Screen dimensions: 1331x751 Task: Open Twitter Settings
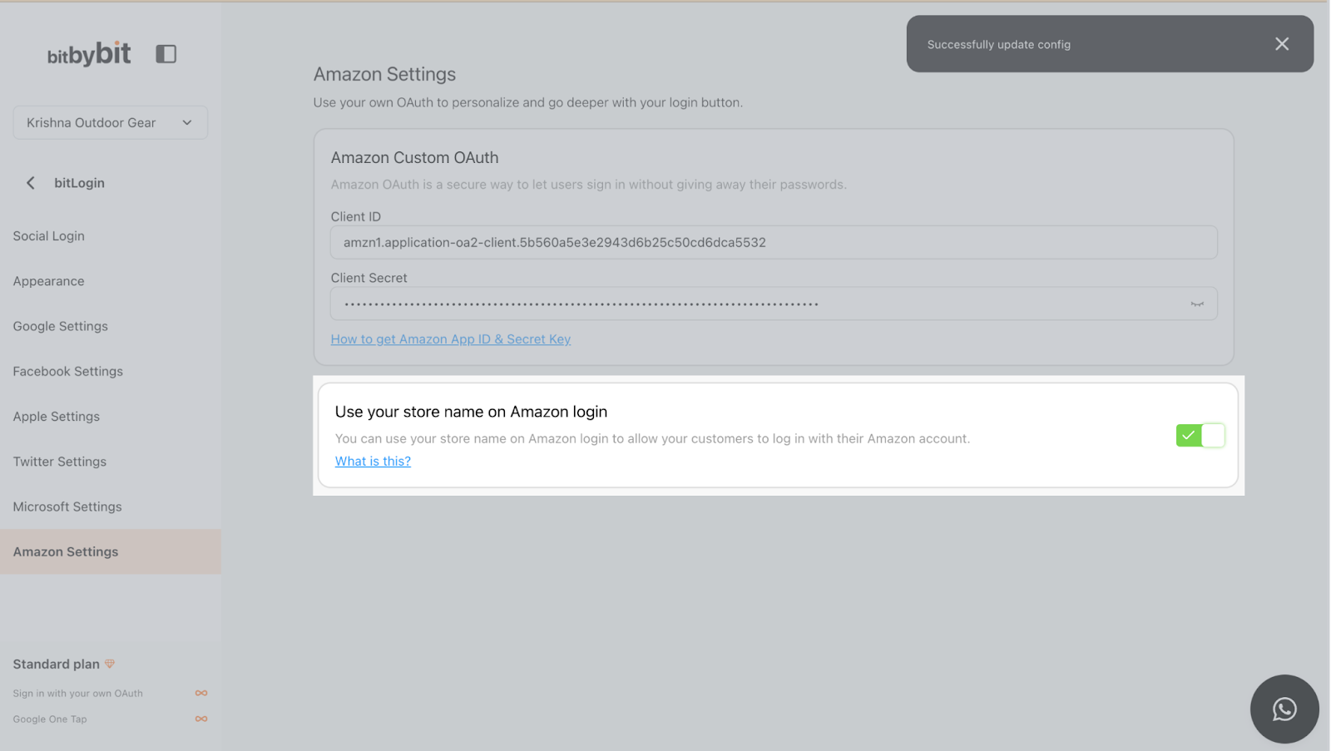click(60, 462)
